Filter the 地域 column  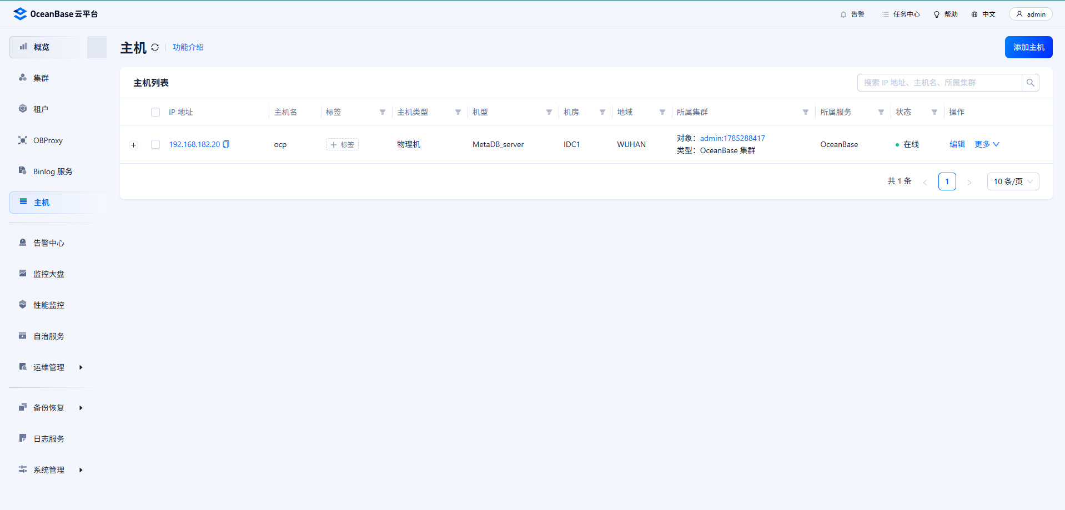coord(662,112)
